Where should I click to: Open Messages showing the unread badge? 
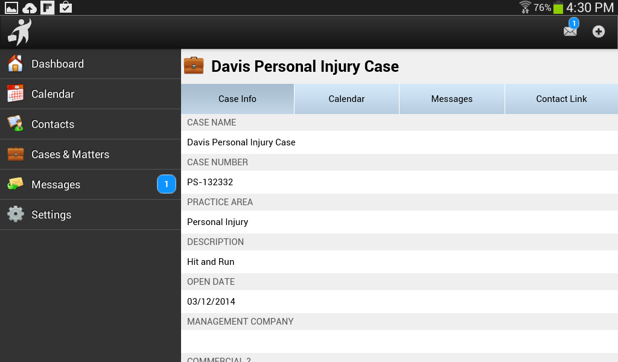click(56, 184)
